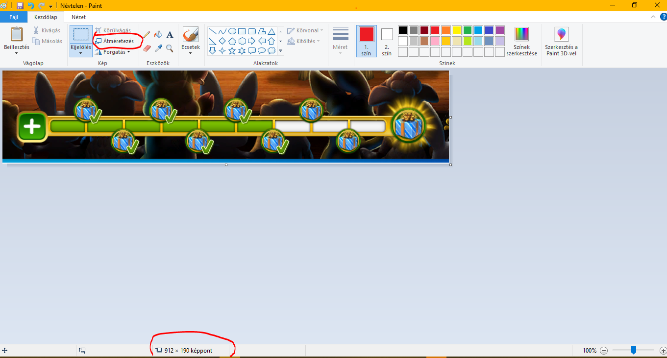This screenshot has width=667, height=358.
Task: Collapse the ribbon with the chevron arrow
Action: point(653,17)
